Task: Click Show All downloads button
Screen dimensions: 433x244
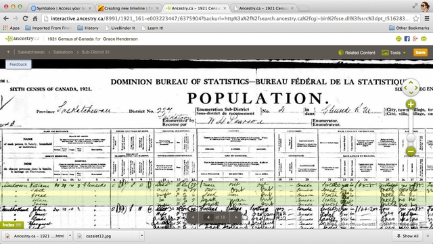Action: click(x=407, y=236)
